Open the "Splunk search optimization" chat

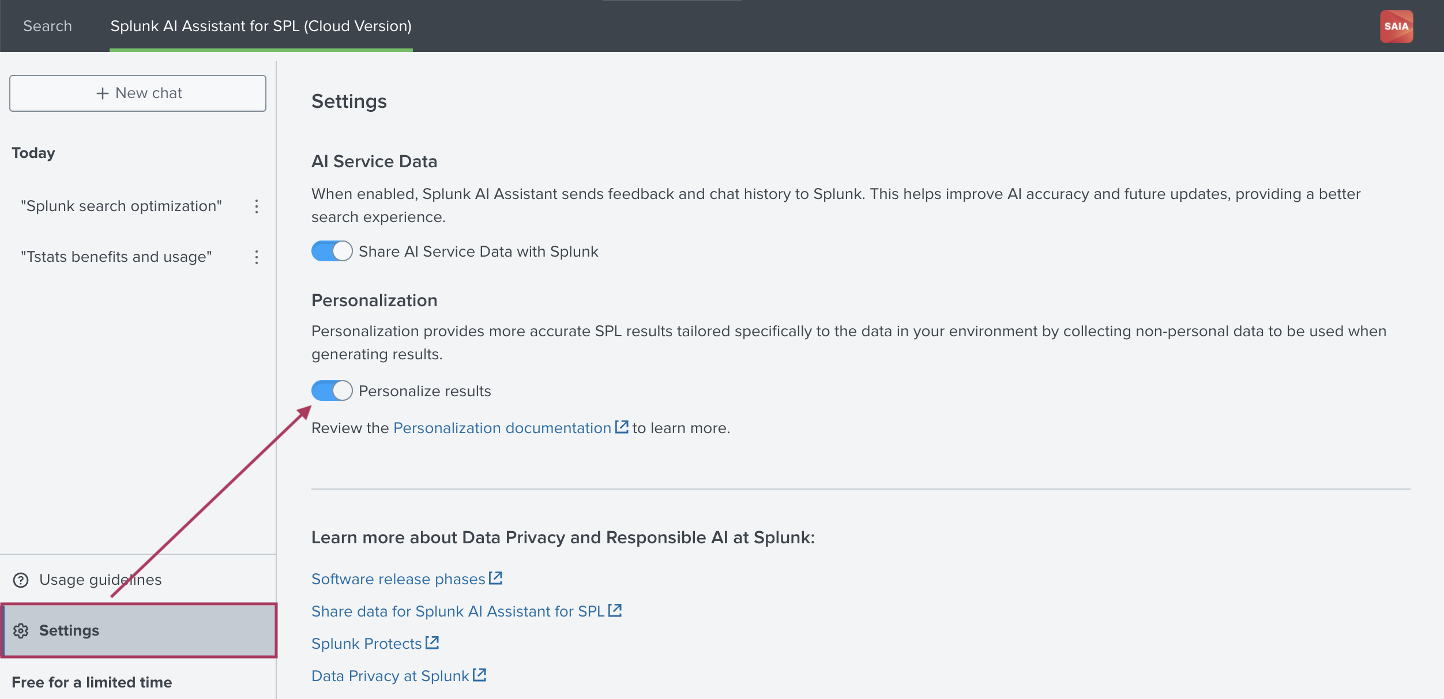122,206
